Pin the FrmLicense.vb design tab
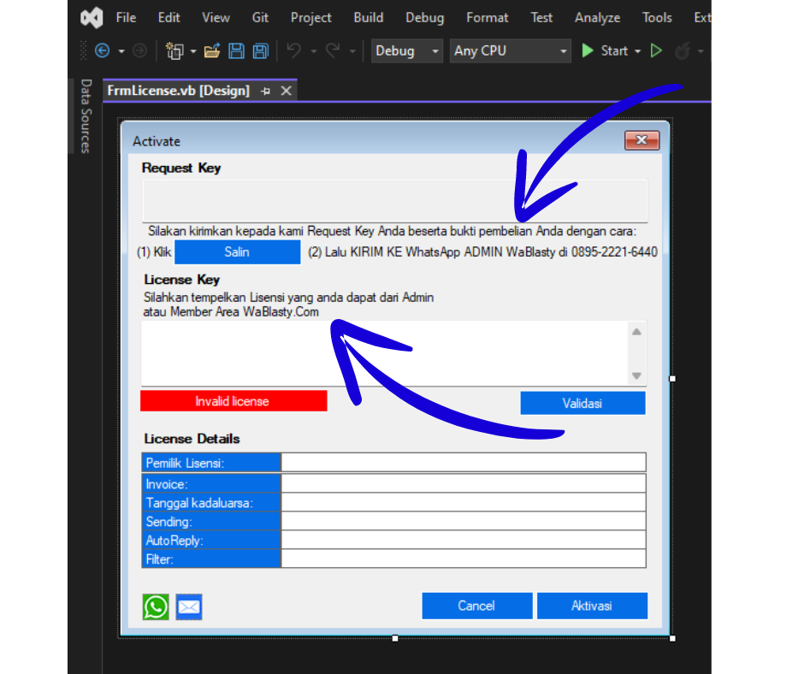The image size is (804, 674). [266, 91]
